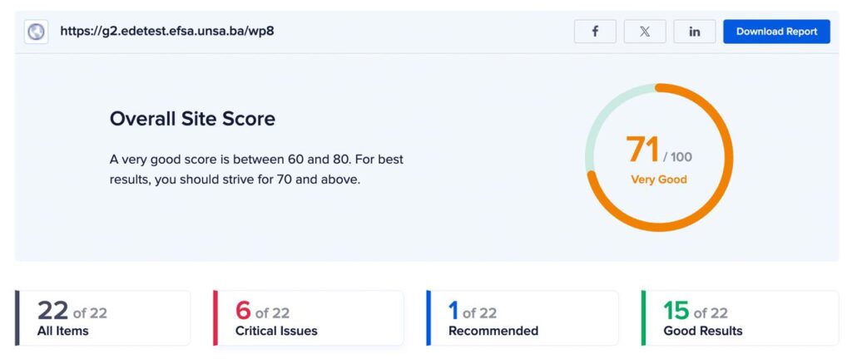Image resolution: width=852 pixels, height=359 pixels.
Task: Click the Very Good score label
Action: [x=659, y=179]
